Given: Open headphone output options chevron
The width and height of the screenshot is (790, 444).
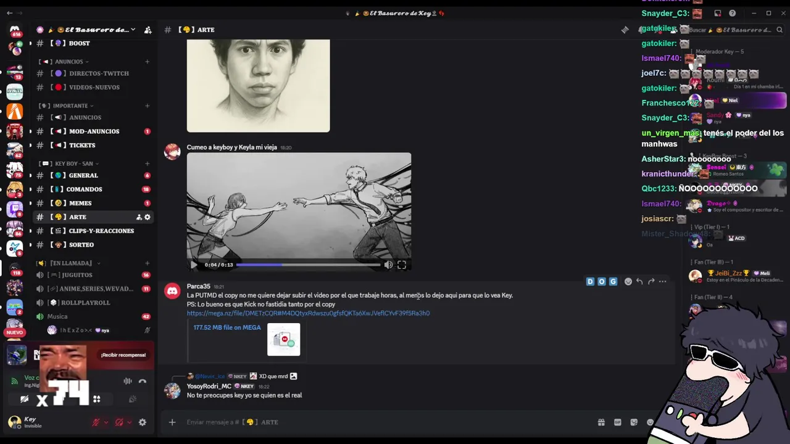Looking at the screenshot, I should point(129,422).
